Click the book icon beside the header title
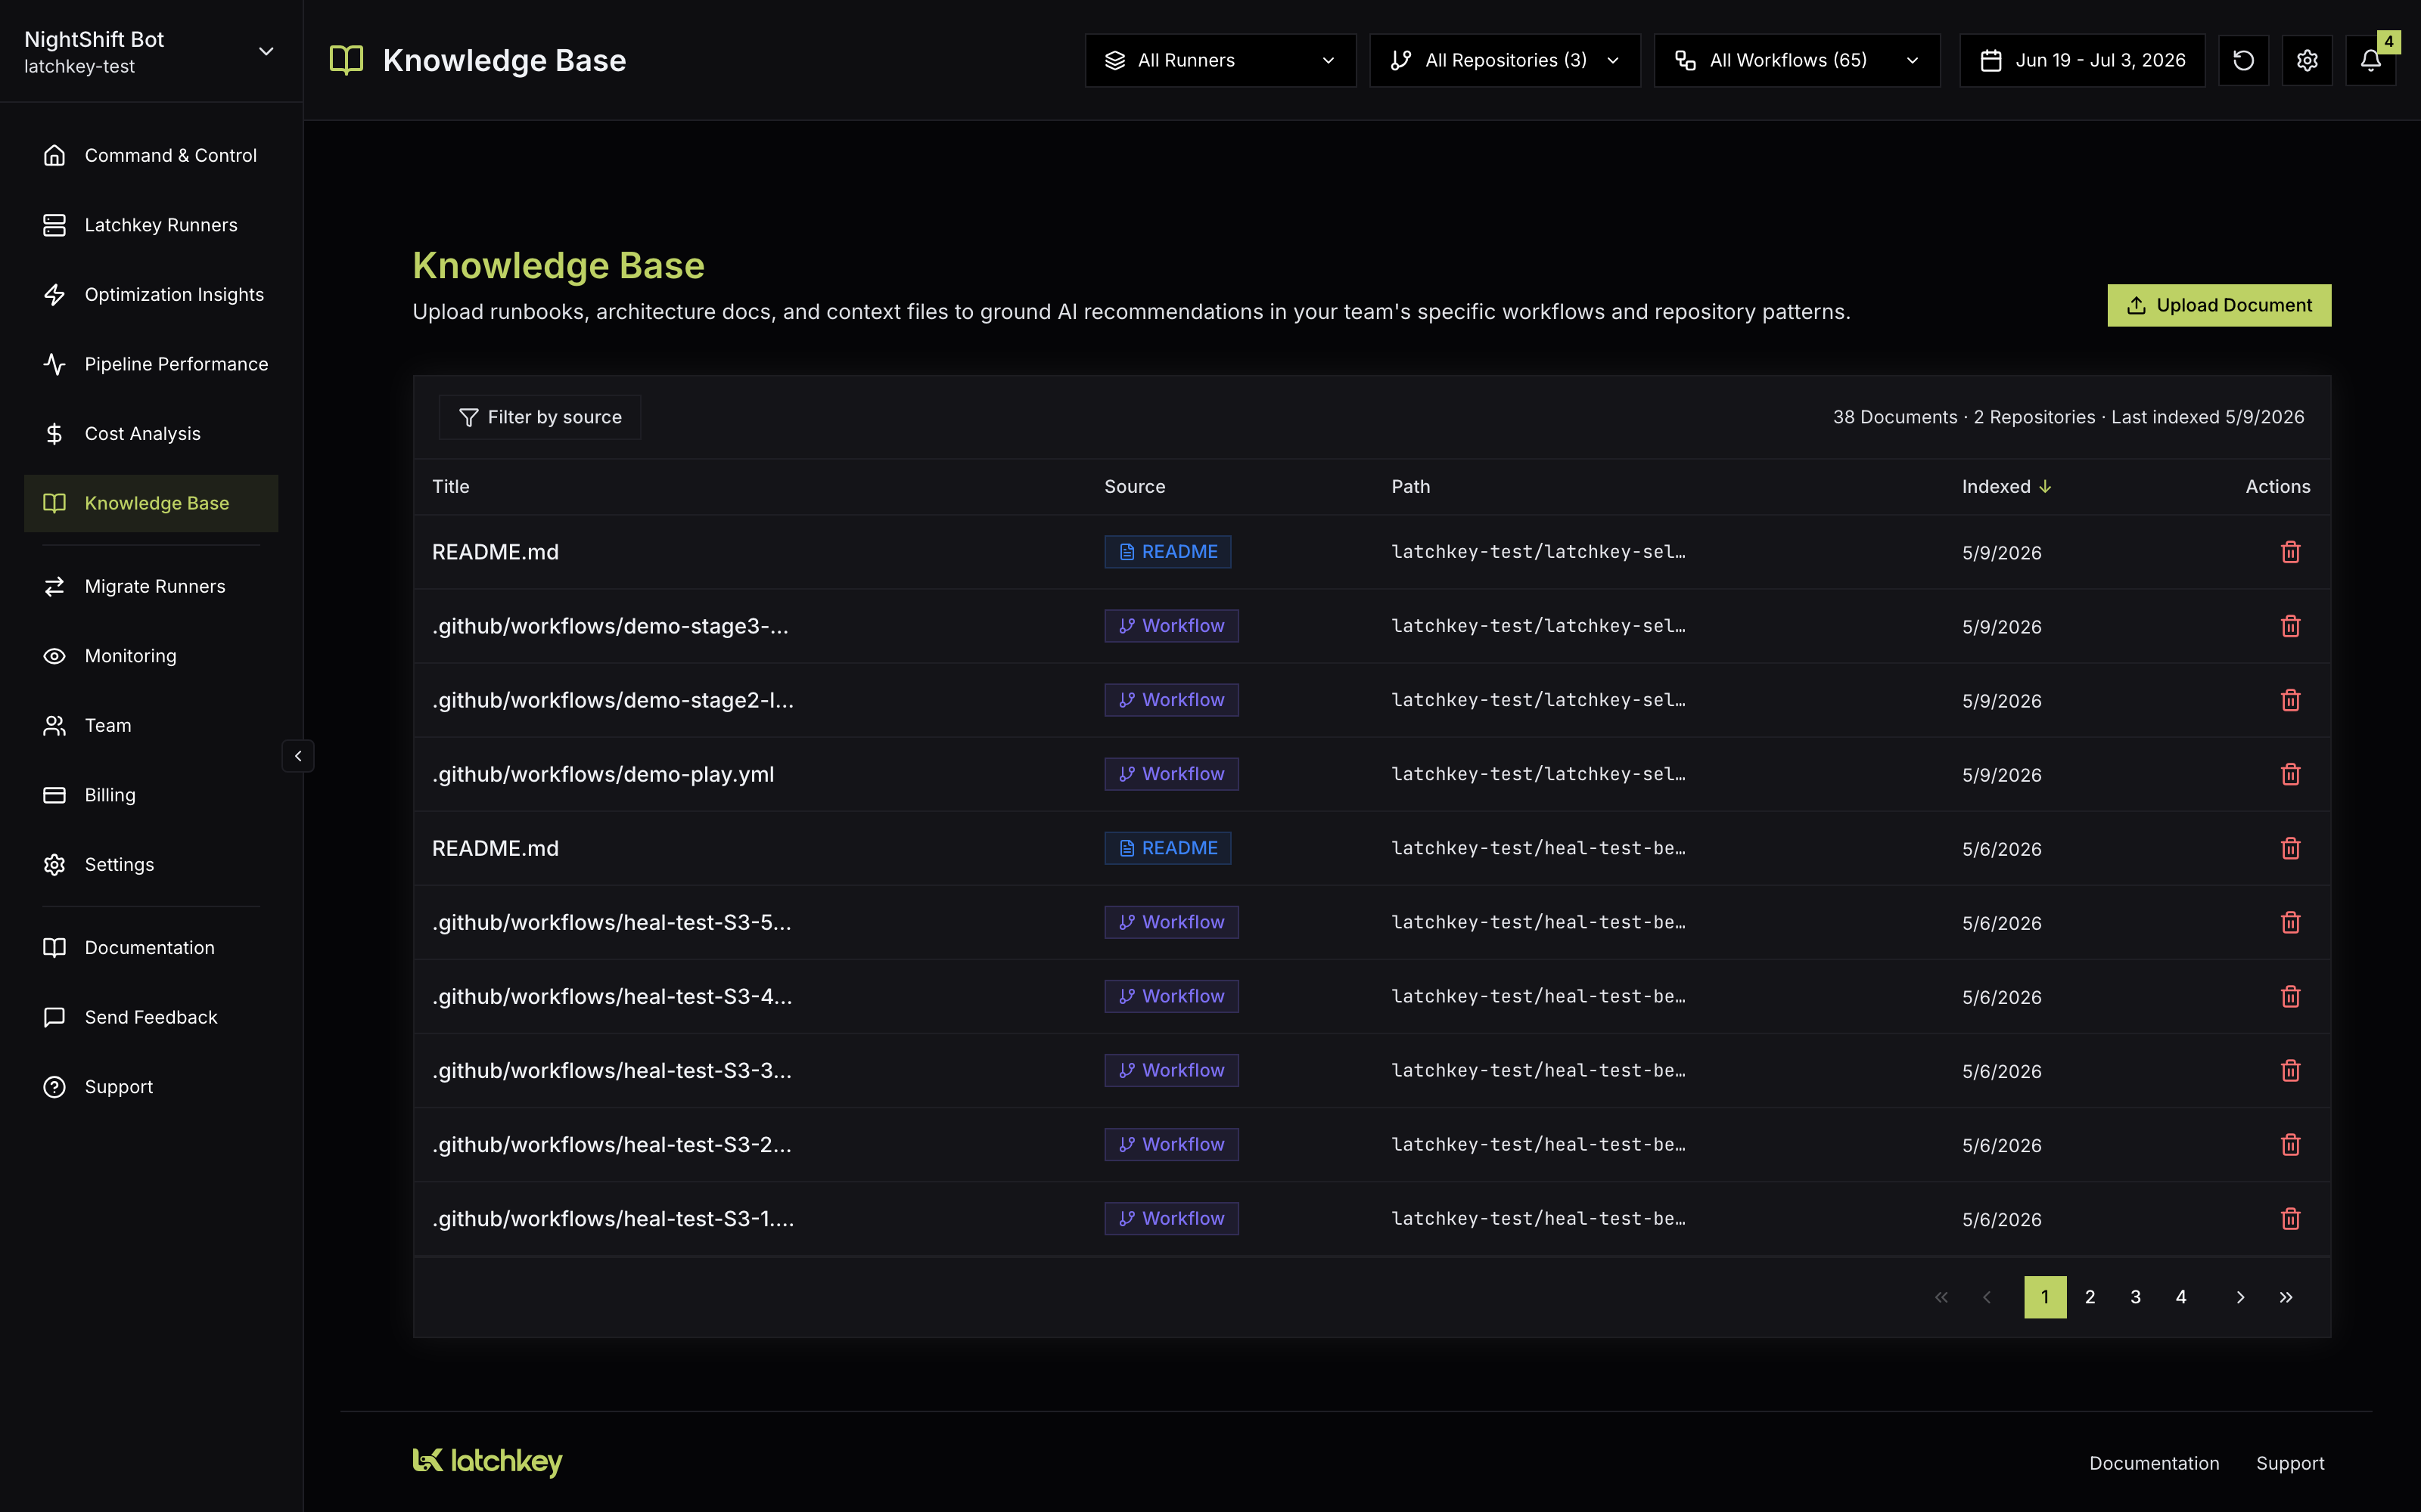The image size is (2421, 1512). [347, 60]
